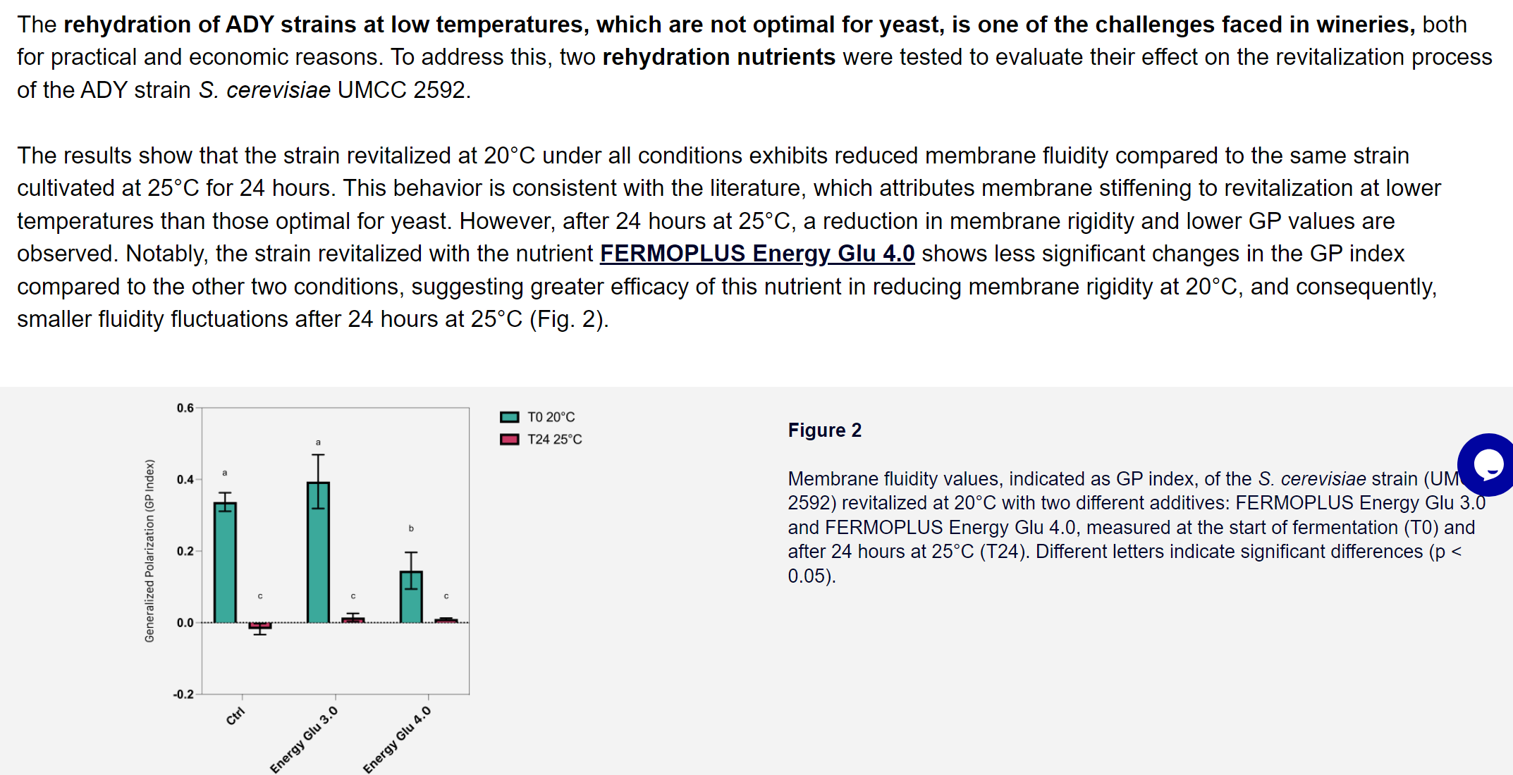
Task: Click the teal T0 20°C legend swatch
Action: point(509,417)
